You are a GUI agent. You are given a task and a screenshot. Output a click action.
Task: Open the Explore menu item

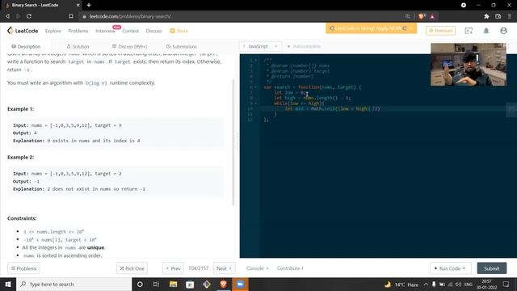(x=53, y=31)
